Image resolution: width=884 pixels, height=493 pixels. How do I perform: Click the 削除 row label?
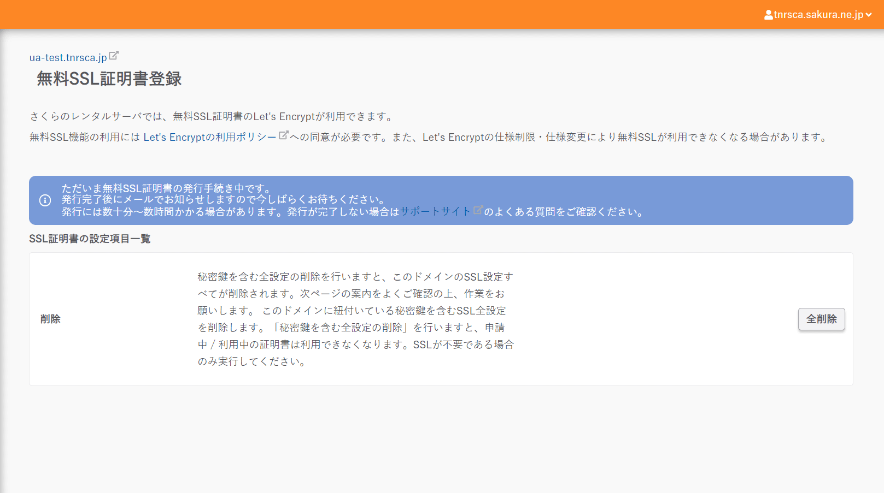[50, 319]
